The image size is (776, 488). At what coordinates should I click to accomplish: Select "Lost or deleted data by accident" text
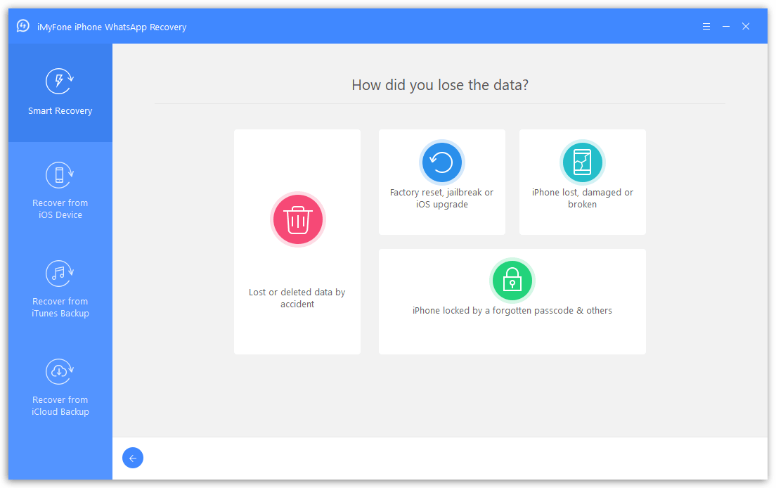(x=297, y=298)
